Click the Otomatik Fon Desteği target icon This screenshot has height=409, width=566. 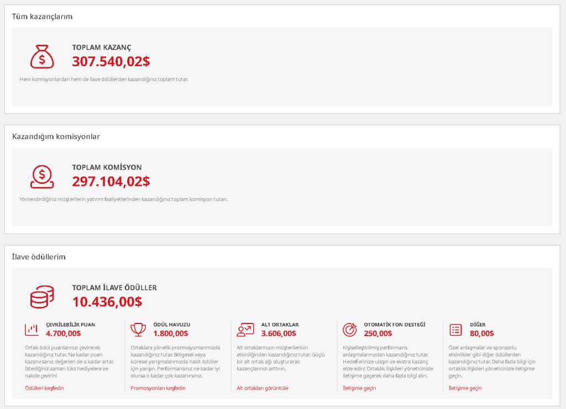(x=350, y=330)
